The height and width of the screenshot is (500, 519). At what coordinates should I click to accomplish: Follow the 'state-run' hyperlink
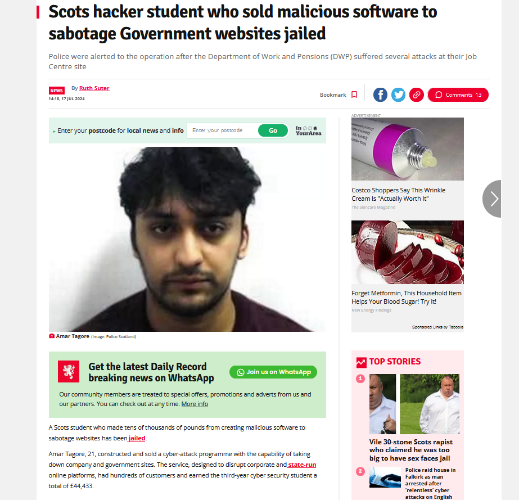[x=302, y=465]
